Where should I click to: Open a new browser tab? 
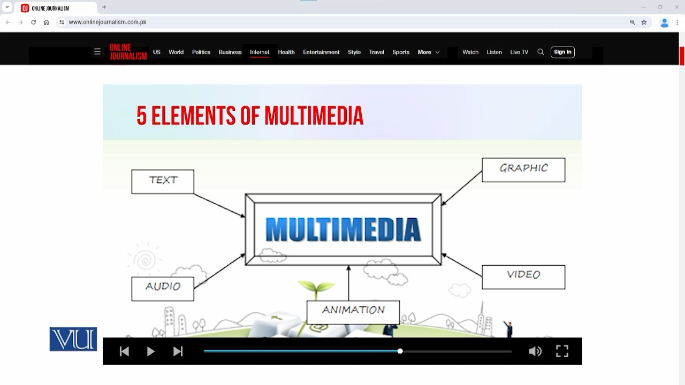click(104, 7)
